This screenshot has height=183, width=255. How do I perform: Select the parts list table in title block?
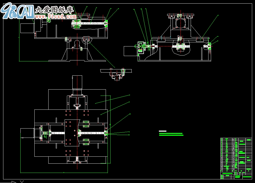[236, 155]
